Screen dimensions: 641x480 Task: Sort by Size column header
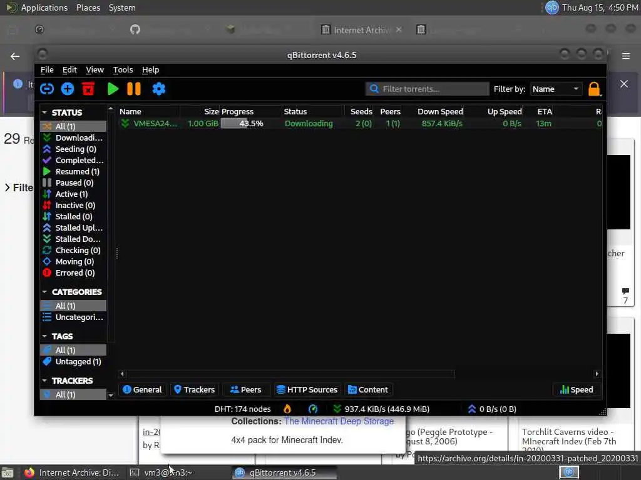200,111
